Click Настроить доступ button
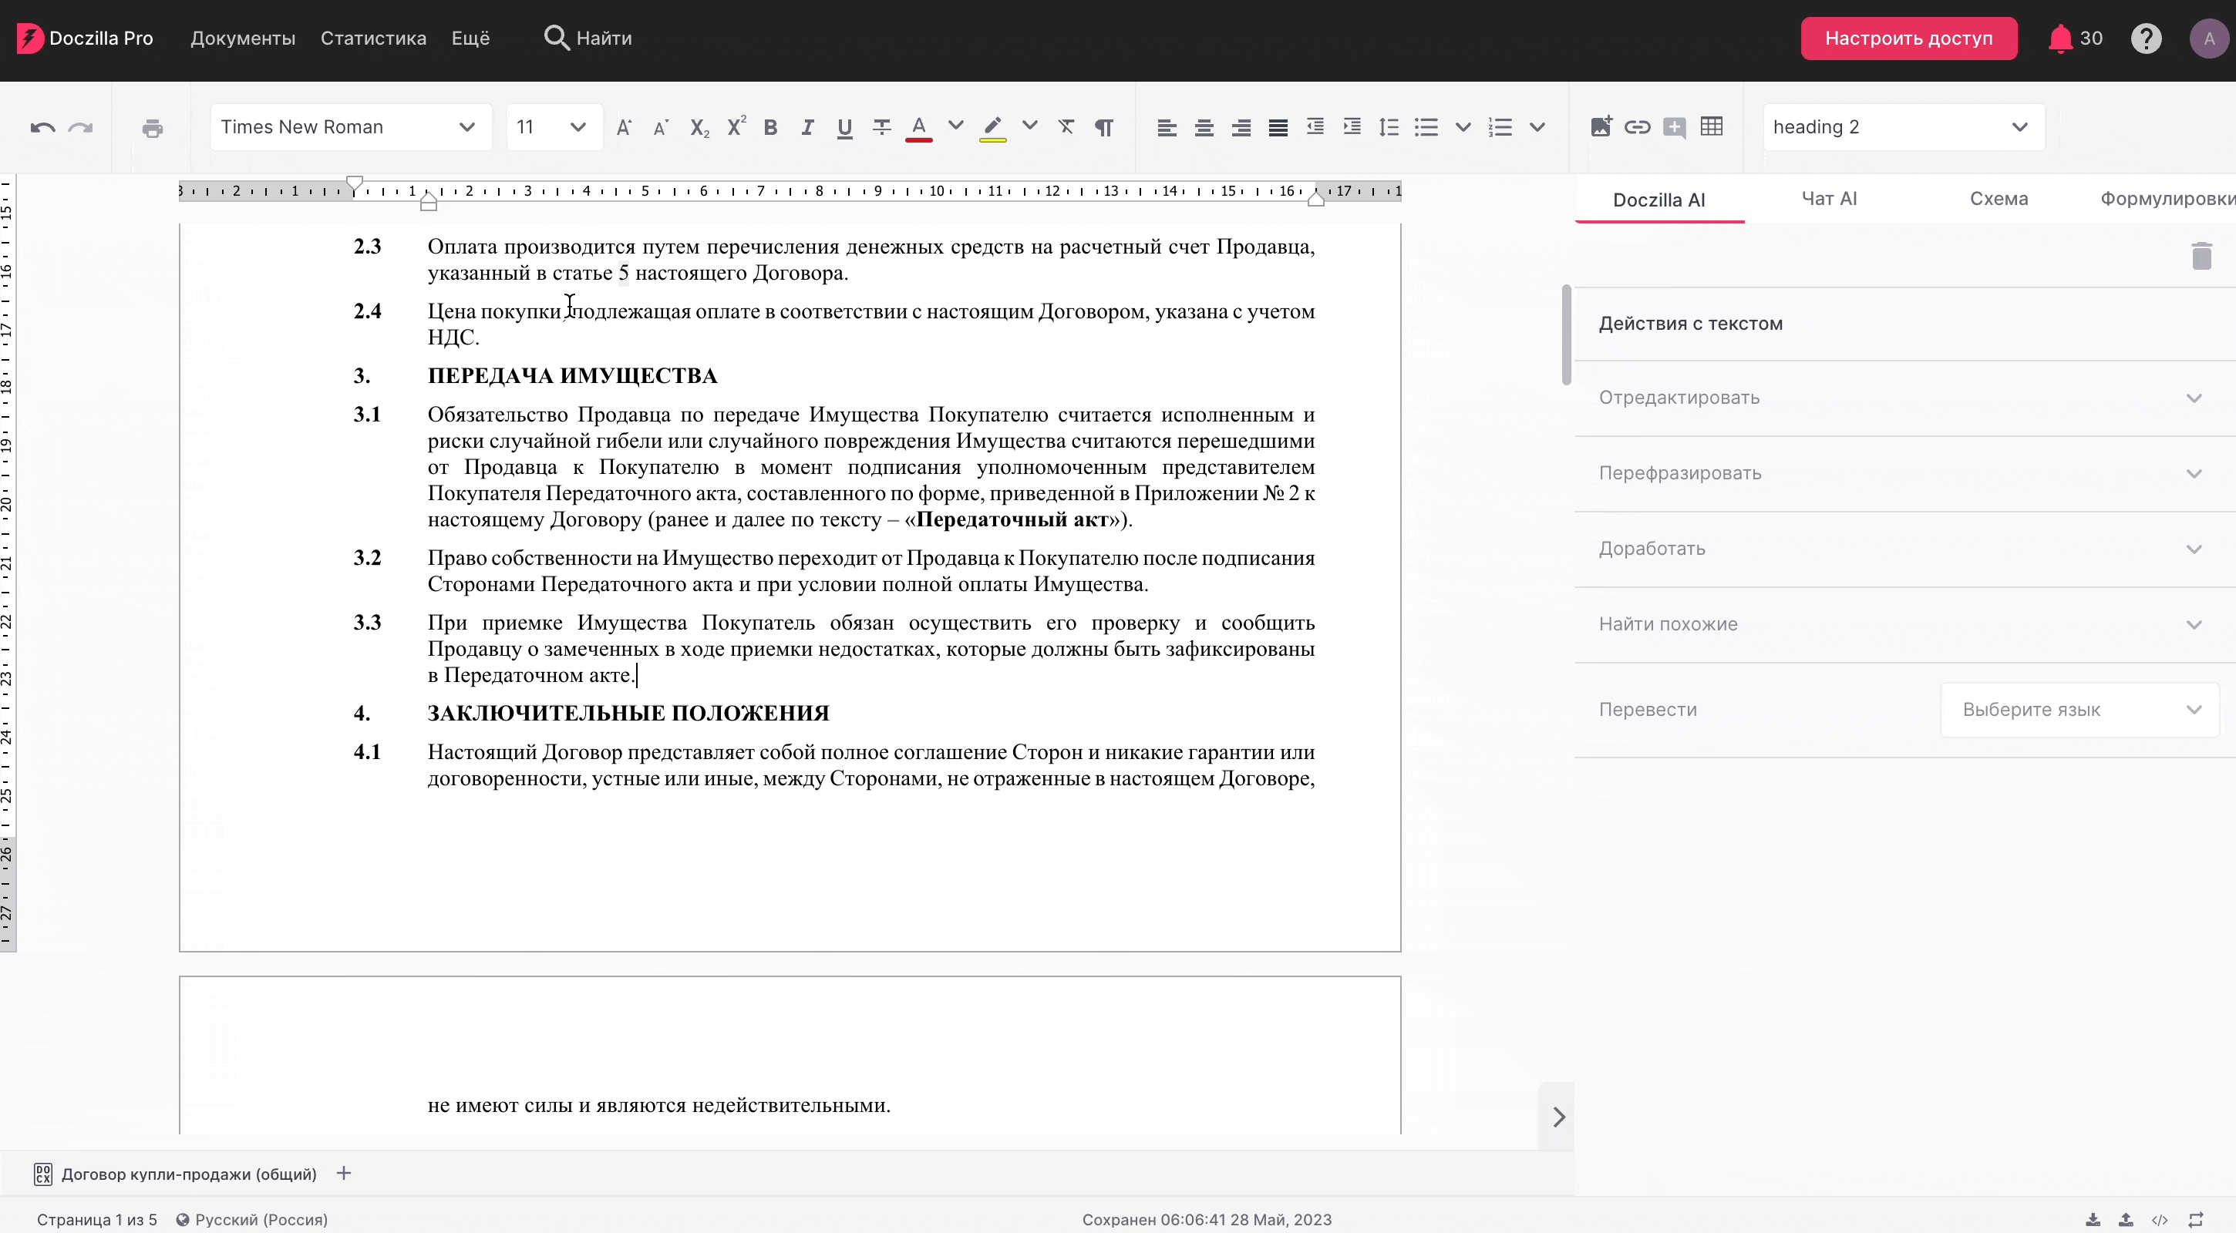Screen dimensions: 2236x1233 point(1909,39)
